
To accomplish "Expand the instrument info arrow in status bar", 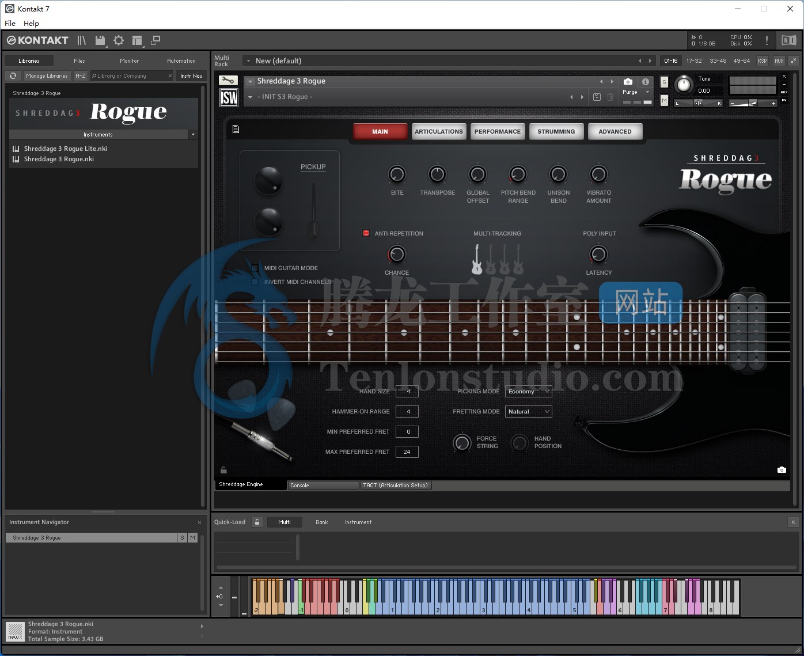I will (202, 627).
